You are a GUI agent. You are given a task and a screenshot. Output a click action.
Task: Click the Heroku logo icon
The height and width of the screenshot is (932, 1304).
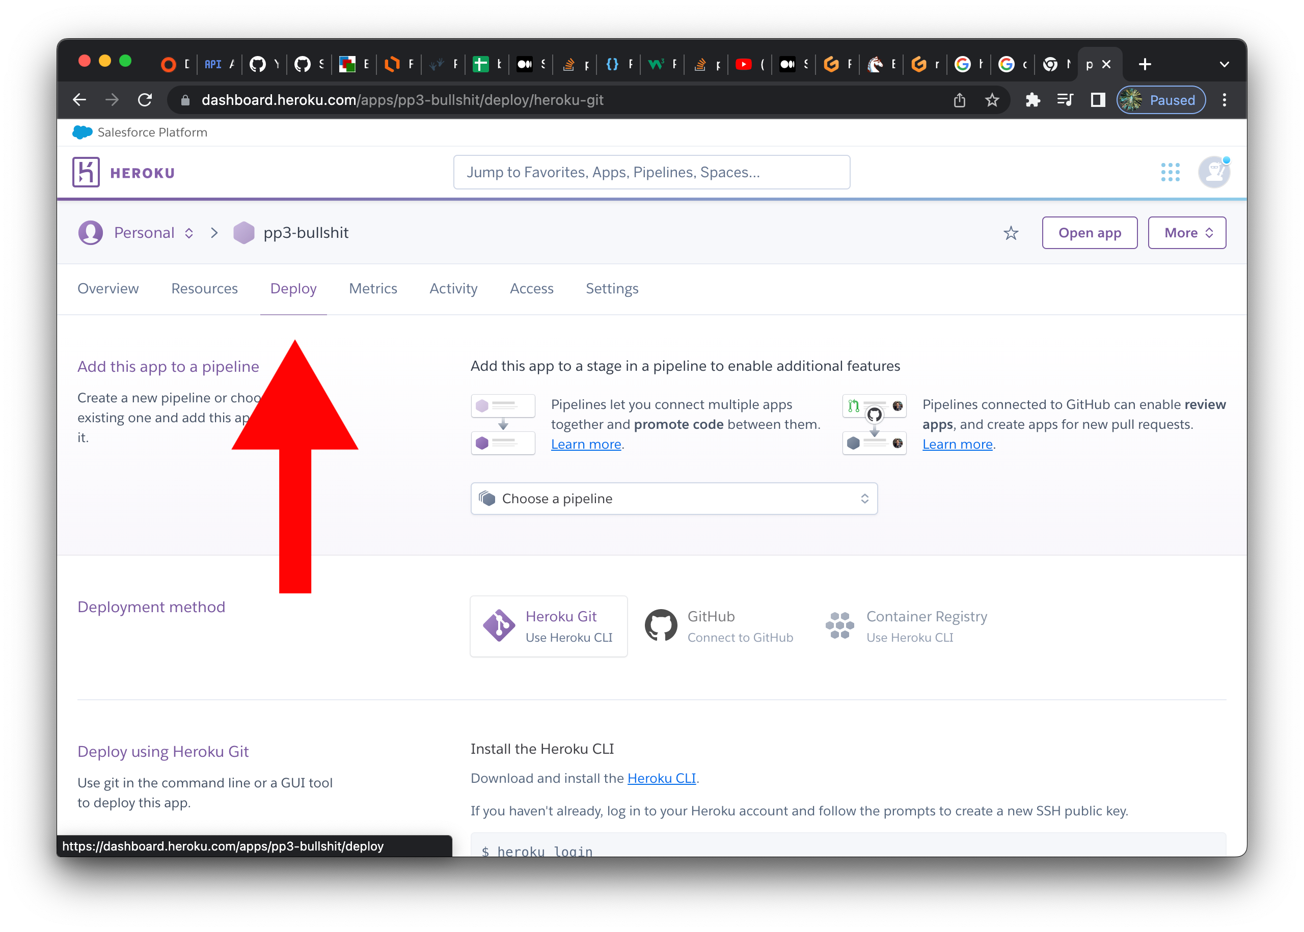86,172
